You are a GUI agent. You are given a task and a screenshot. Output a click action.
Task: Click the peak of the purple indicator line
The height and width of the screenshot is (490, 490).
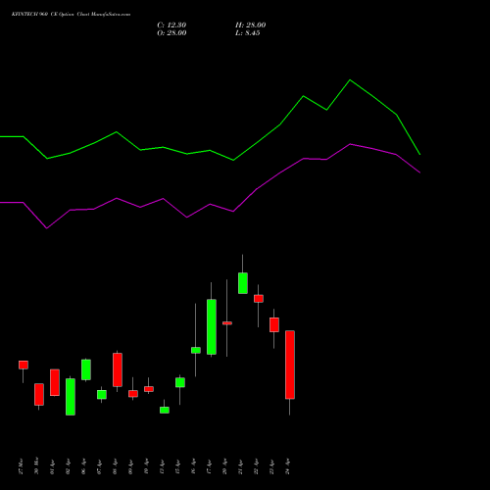tap(350, 144)
